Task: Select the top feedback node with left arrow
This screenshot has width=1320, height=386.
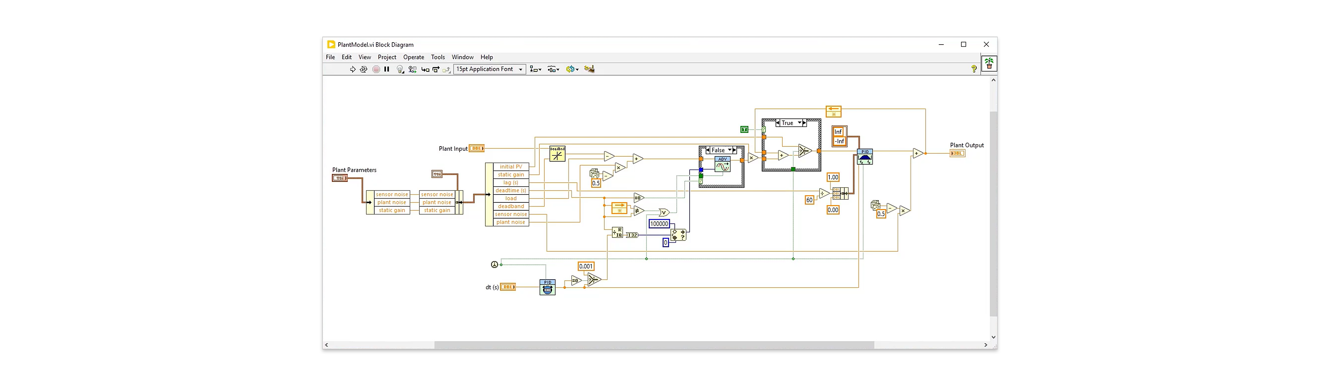Action: [x=834, y=112]
